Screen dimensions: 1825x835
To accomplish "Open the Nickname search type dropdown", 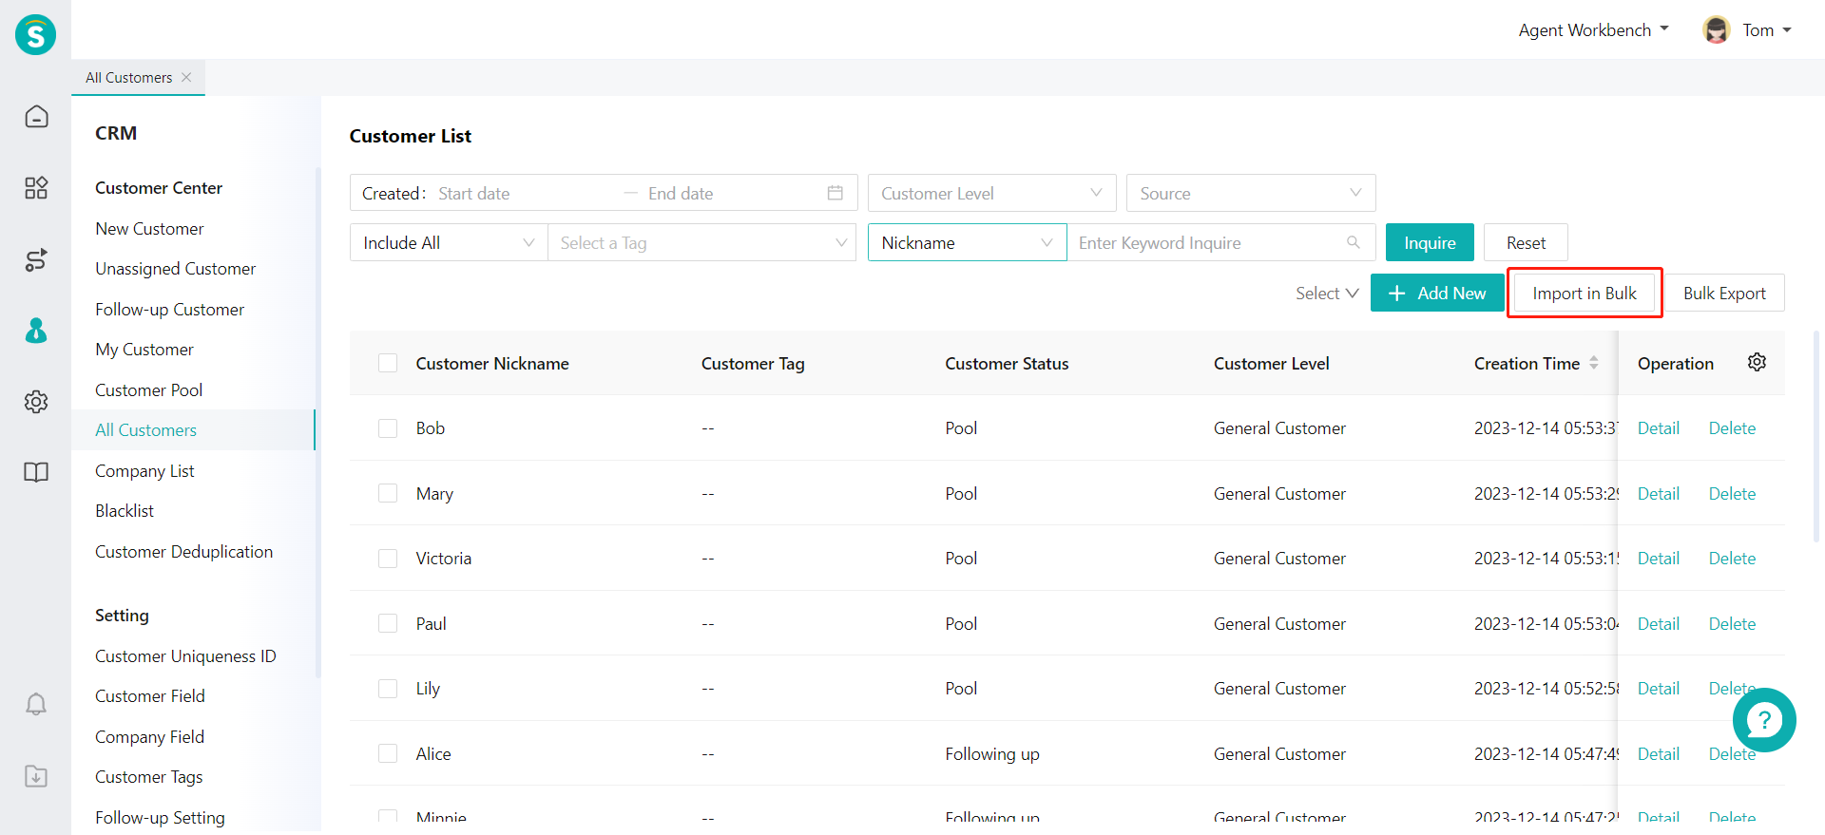I will (x=967, y=242).
